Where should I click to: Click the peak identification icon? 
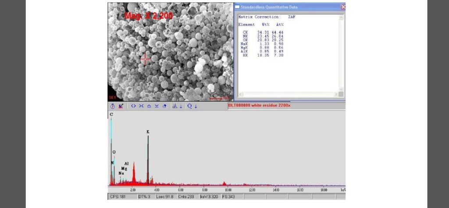174,106
